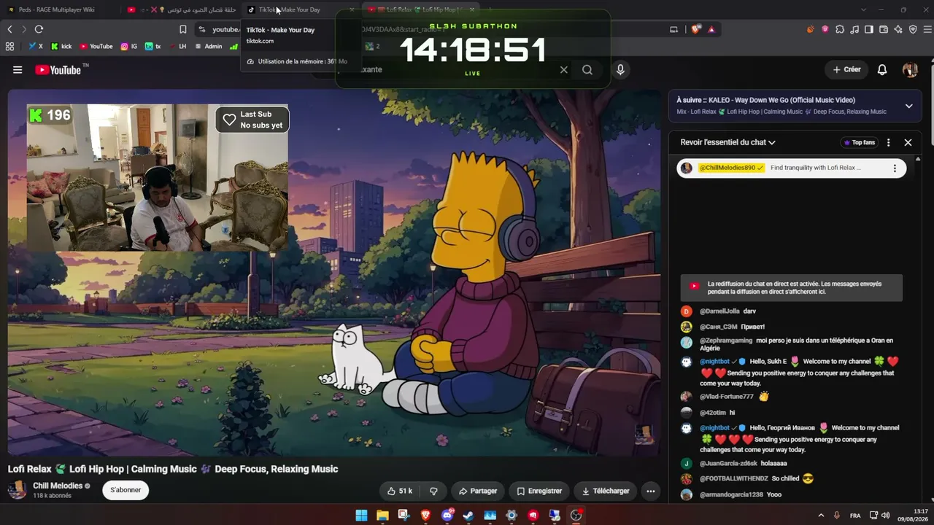This screenshot has height=525, width=934.
Task: Open the kick bookmark
Action: coord(61,46)
